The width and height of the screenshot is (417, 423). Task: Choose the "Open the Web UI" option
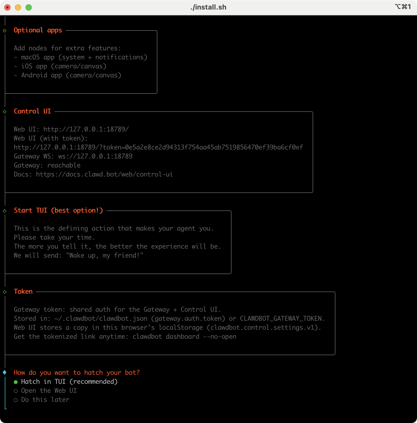tap(49, 391)
